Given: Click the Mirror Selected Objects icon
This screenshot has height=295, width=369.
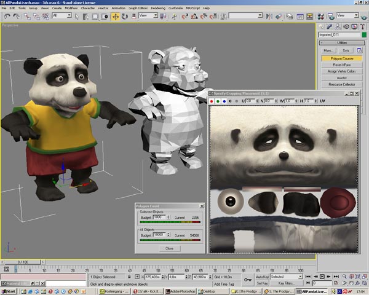Looking at the screenshot, I should coord(269,16).
